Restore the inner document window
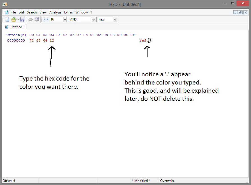Screen dimensions: 251x185 [240, 12]
